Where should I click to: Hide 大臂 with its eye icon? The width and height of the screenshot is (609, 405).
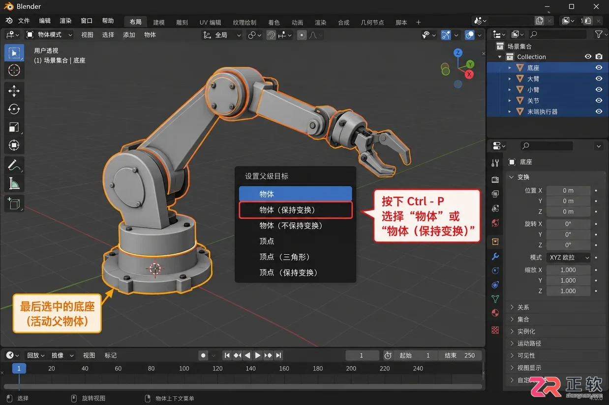pyautogui.click(x=599, y=79)
